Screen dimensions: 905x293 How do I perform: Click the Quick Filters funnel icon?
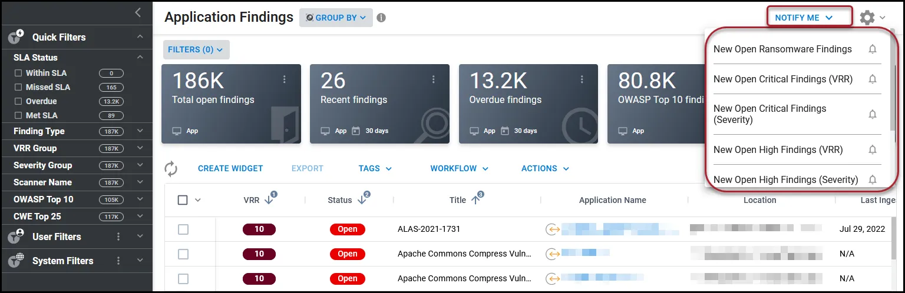16,37
